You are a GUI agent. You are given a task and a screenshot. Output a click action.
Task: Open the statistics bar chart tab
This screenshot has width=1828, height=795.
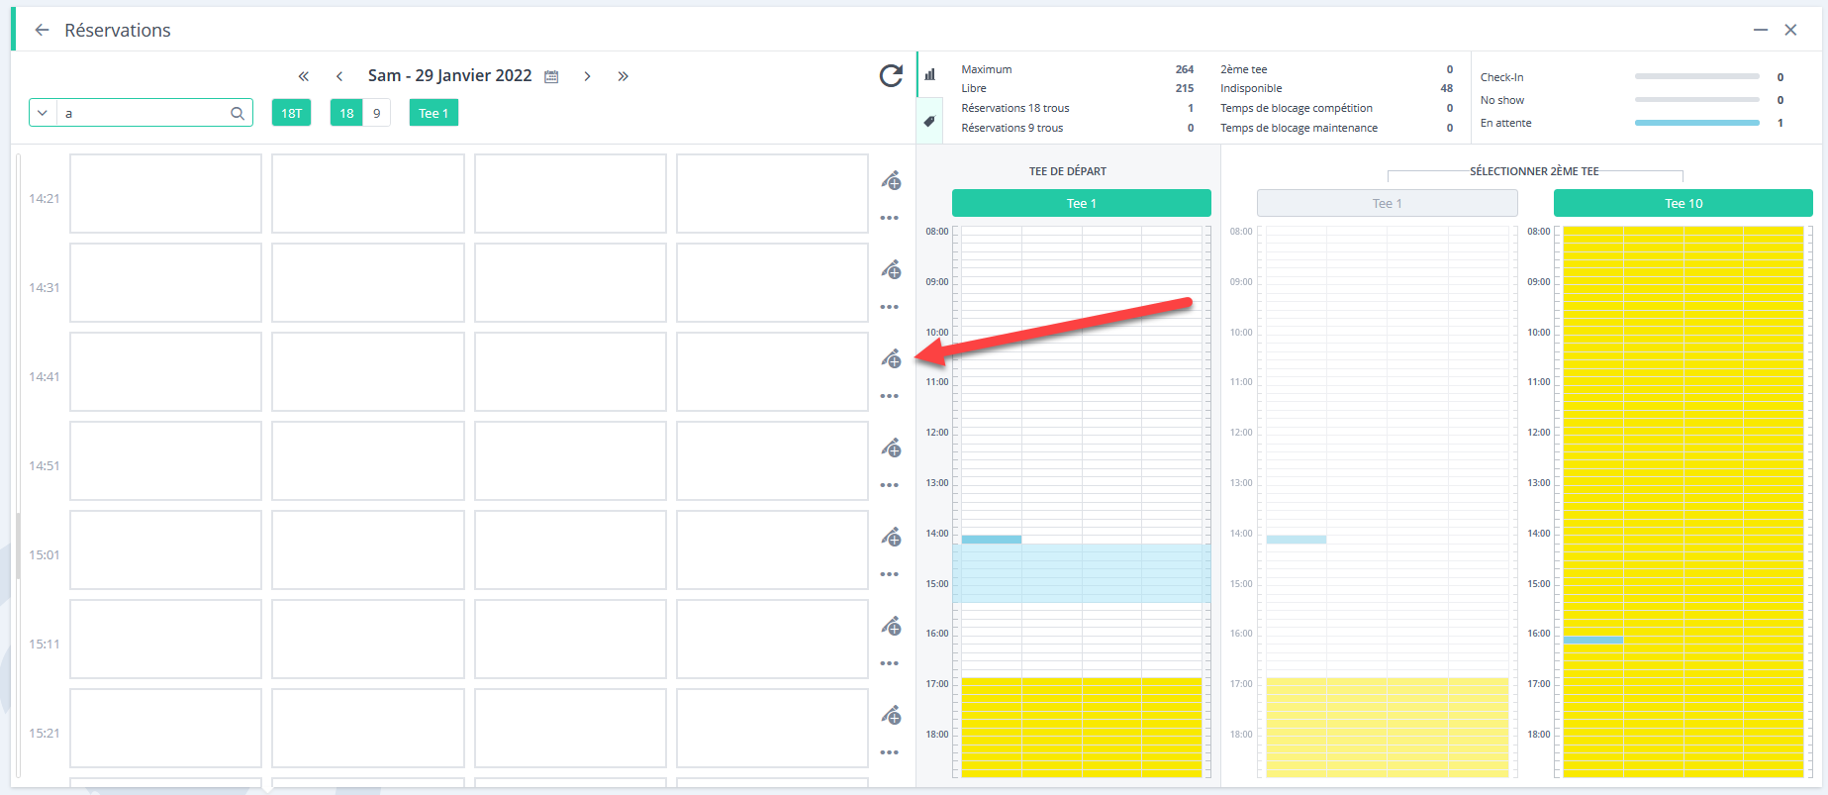930,74
